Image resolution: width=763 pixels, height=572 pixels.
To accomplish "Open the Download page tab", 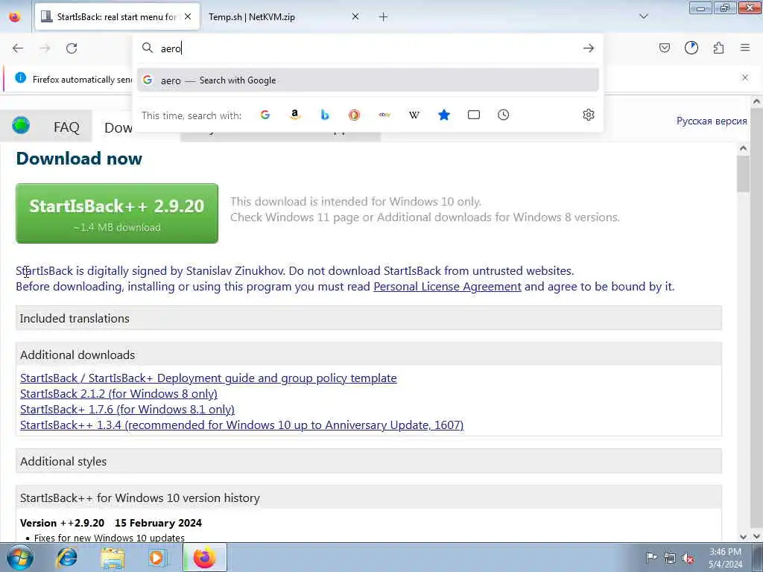I will pyautogui.click(x=118, y=127).
